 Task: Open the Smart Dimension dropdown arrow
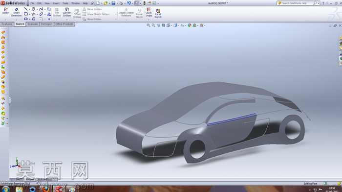[16, 20]
